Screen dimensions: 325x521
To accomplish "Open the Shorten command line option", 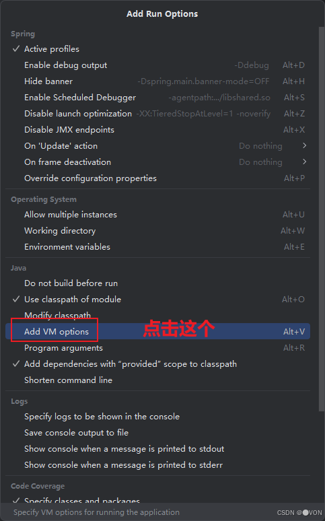I will (x=157, y=380).
